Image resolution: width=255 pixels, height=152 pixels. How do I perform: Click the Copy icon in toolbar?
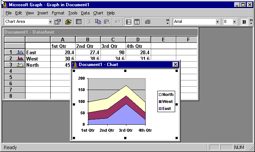98,22
